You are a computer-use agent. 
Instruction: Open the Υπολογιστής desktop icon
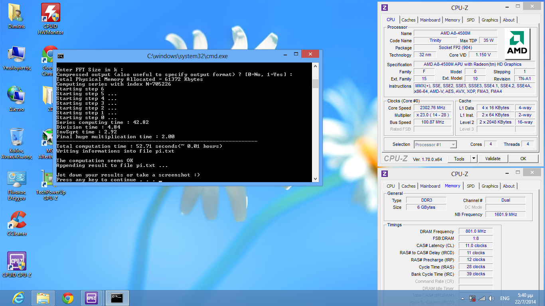pos(16,58)
